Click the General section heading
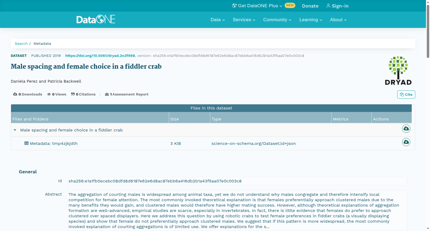The width and height of the screenshot is (430, 231). [28, 172]
